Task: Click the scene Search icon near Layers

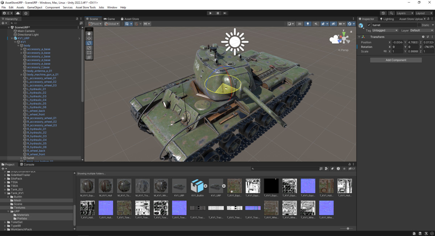Action: coord(391,13)
